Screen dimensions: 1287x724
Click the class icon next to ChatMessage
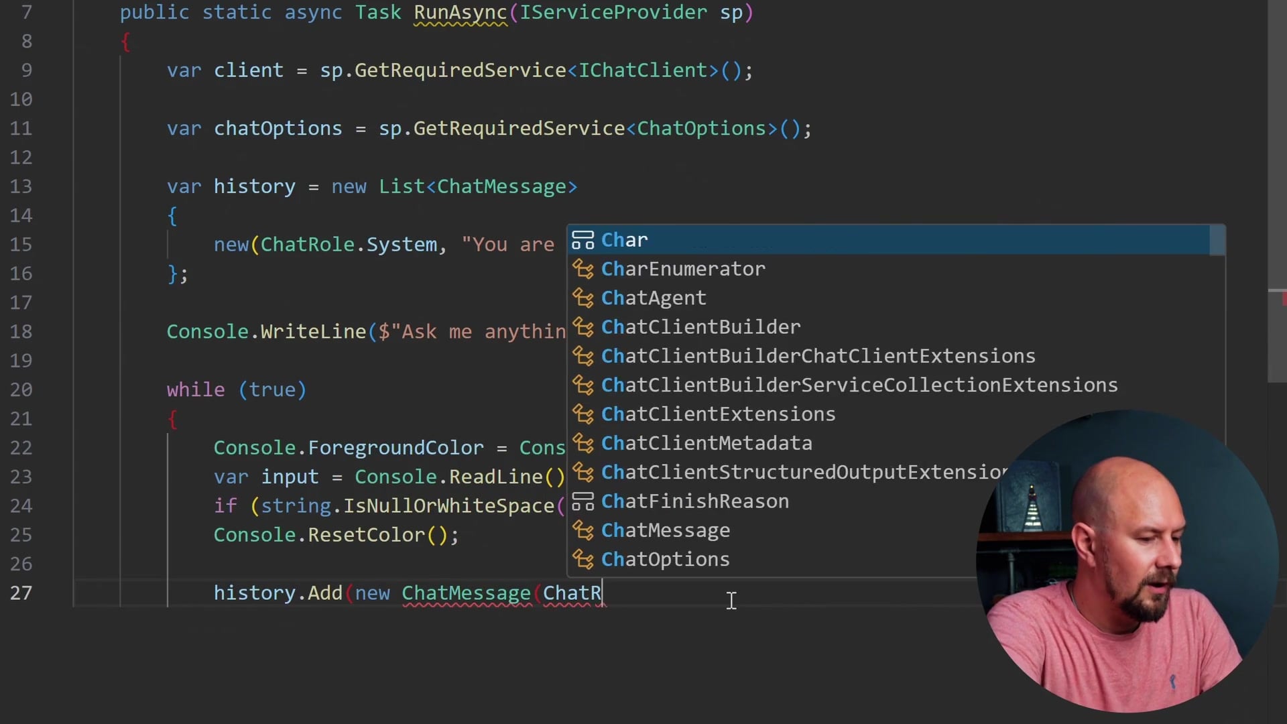583,530
